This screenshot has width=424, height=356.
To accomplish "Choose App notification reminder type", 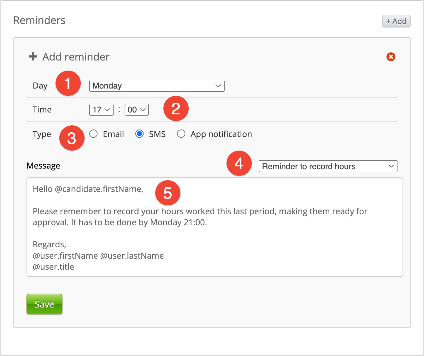I will 181,134.
